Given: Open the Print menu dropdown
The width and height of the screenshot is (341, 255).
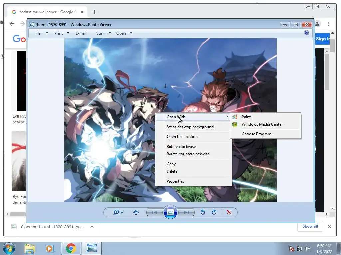Looking at the screenshot, I should click(x=61, y=33).
